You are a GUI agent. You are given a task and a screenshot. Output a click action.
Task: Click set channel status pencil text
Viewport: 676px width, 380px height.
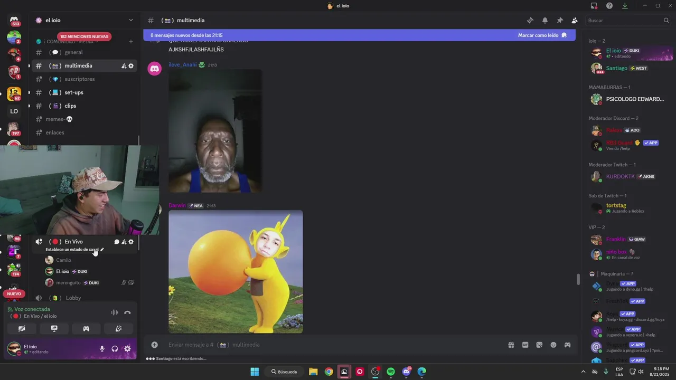(74, 250)
